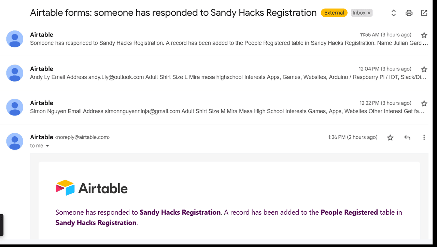Click the avatar beside the 1:26 PM message
The image size is (437, 247).
(x=15, y=141)
